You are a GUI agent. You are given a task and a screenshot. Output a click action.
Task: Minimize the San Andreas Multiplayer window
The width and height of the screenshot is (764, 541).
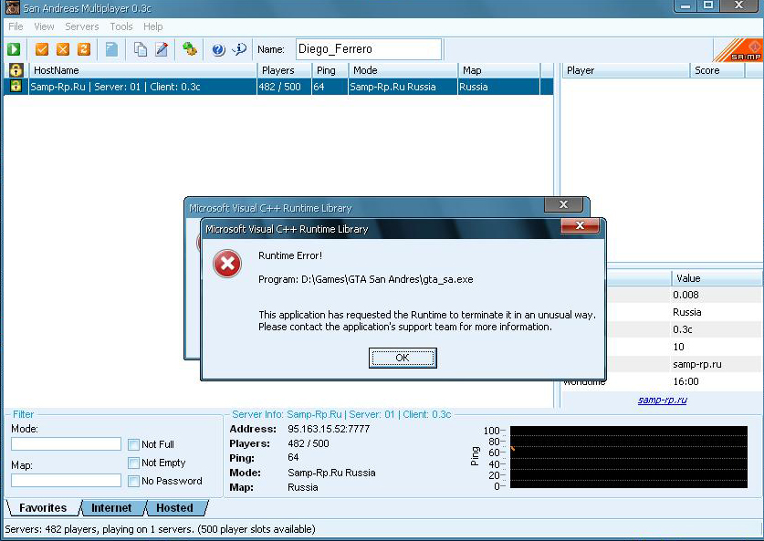(x=685, y=5)
